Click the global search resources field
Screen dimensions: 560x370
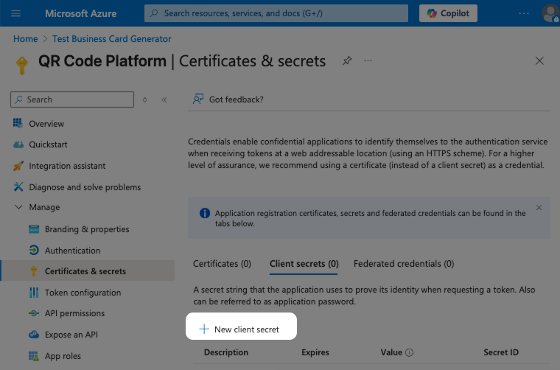276,13
